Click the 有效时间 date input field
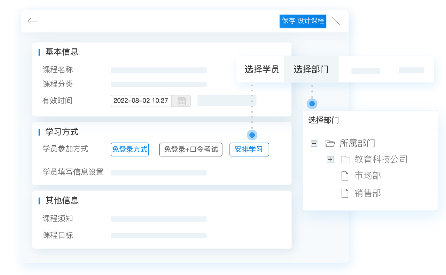Screen dimensions: 446x275 click(x=141, y=101)
